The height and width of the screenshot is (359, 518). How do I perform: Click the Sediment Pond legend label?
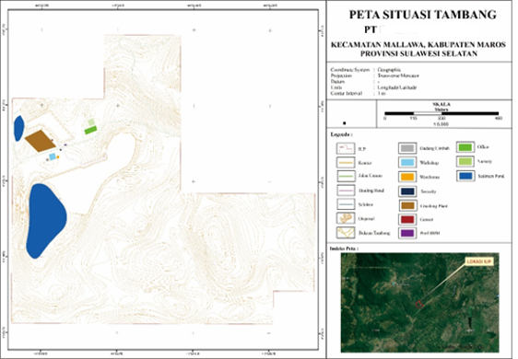tap(491, 176)
